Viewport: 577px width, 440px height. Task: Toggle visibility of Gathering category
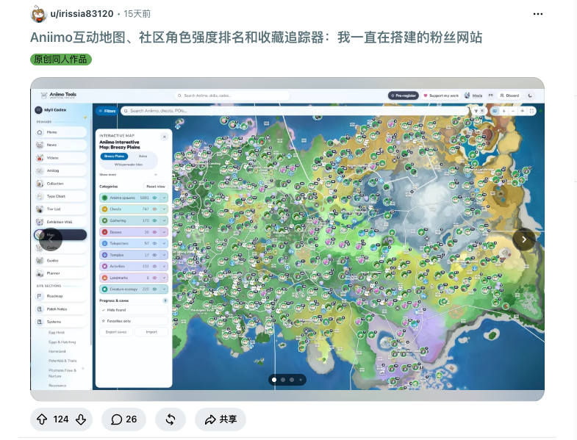[155, 221]
